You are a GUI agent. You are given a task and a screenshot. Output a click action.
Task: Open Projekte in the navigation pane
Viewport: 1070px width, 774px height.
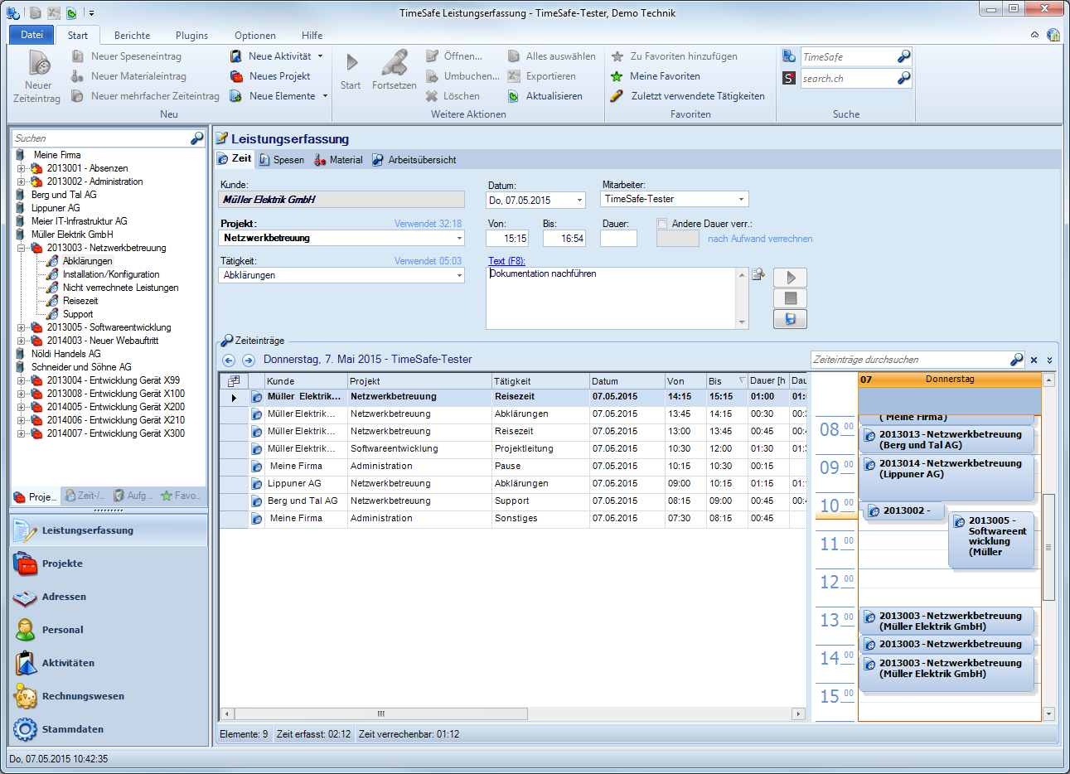tap(109, 564)
